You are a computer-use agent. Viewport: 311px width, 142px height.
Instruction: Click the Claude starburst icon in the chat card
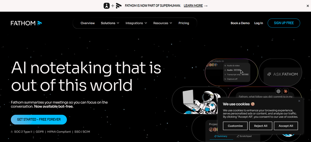[285, 91]
